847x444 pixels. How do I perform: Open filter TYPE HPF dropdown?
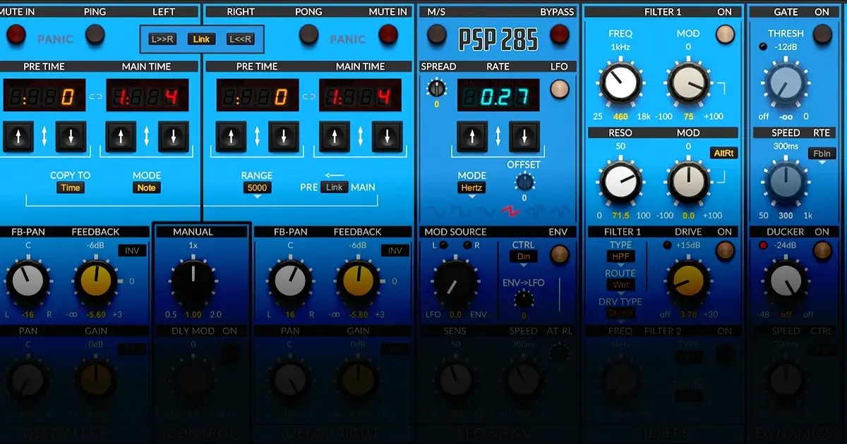[x=621, y=257]
